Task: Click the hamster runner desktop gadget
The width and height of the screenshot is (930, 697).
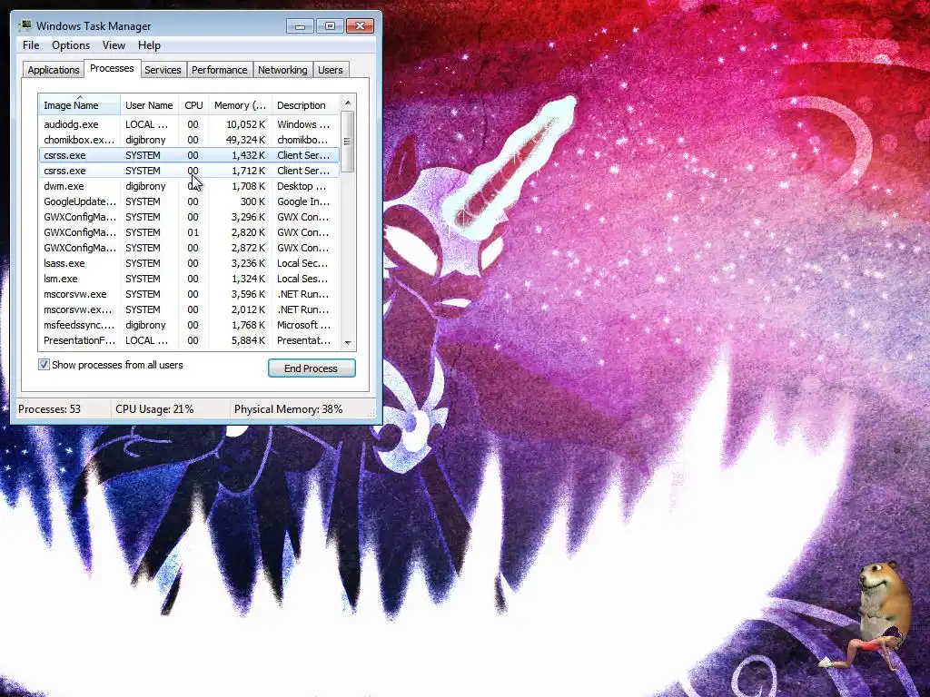Action: coord(867,616)
